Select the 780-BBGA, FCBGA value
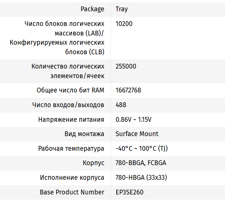The width and height of the screenshot is (225, 204). [x=141, y=163]
